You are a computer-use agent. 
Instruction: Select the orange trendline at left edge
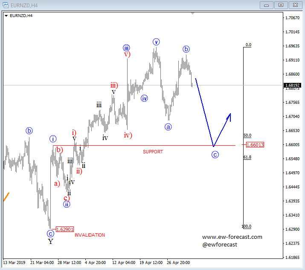tap(6, 197)
